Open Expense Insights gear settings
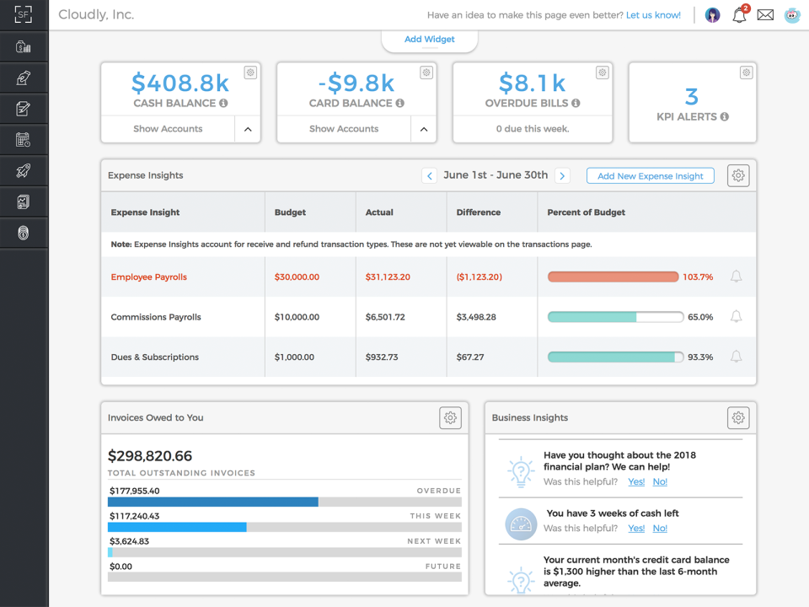Viewport: 809px width, 607px height. point(738,175)
